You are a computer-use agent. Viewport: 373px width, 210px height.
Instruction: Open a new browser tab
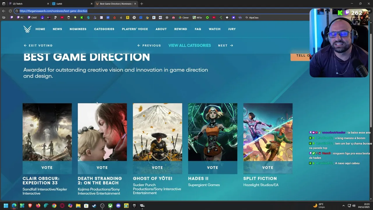[142, 4]
